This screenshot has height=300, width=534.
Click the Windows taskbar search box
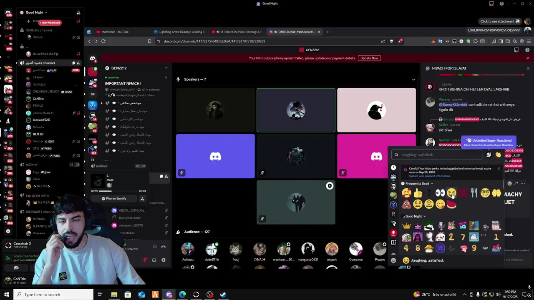pyautogui.click(x=53, y=295)
